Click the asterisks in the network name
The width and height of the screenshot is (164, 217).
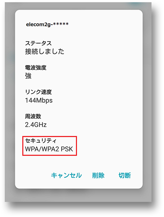click(61, 24)
